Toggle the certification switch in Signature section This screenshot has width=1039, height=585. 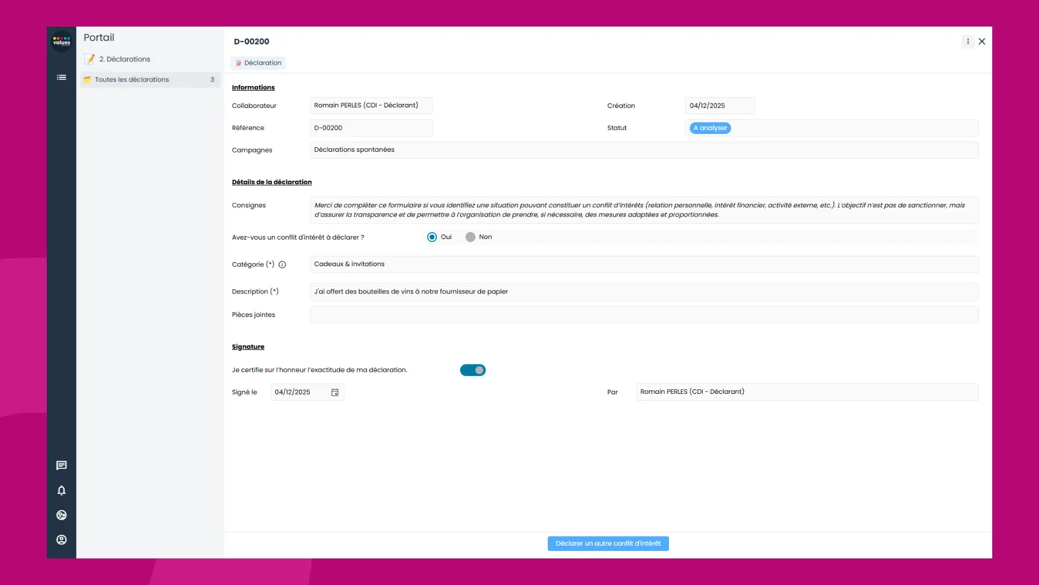click(473, 370)
